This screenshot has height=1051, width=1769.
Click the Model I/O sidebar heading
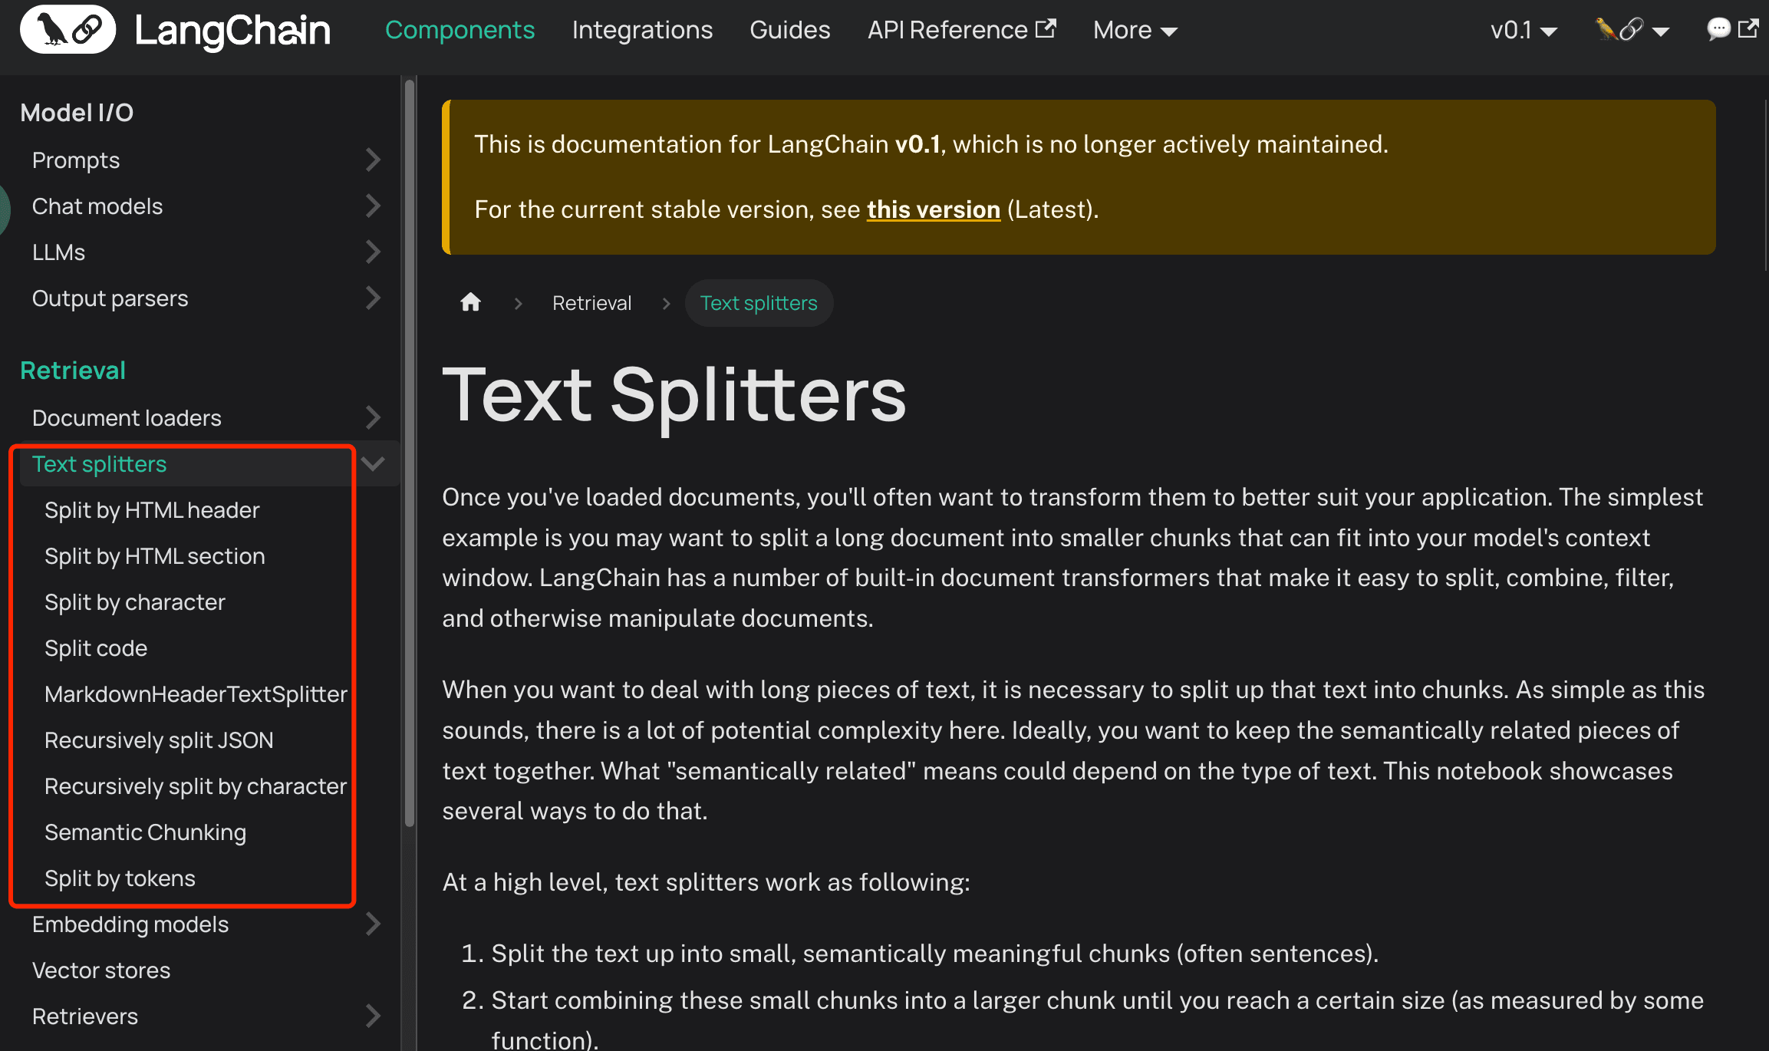click(77, 113)
